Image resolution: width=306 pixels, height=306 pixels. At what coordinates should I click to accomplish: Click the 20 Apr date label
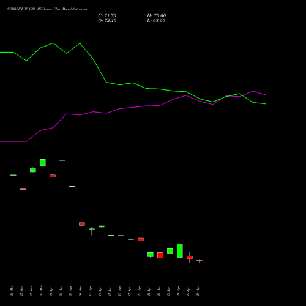click(139, 291)
